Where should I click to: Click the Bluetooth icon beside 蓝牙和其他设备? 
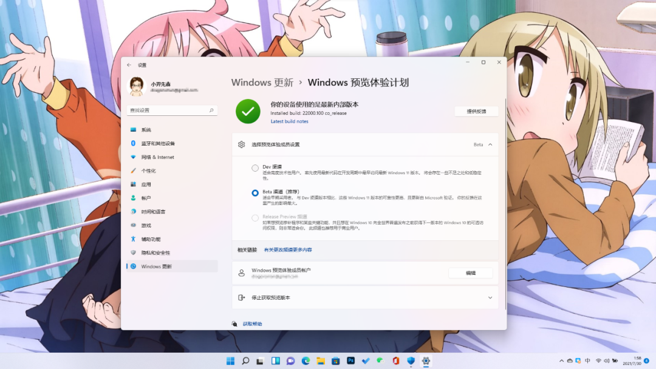[133, 143]
